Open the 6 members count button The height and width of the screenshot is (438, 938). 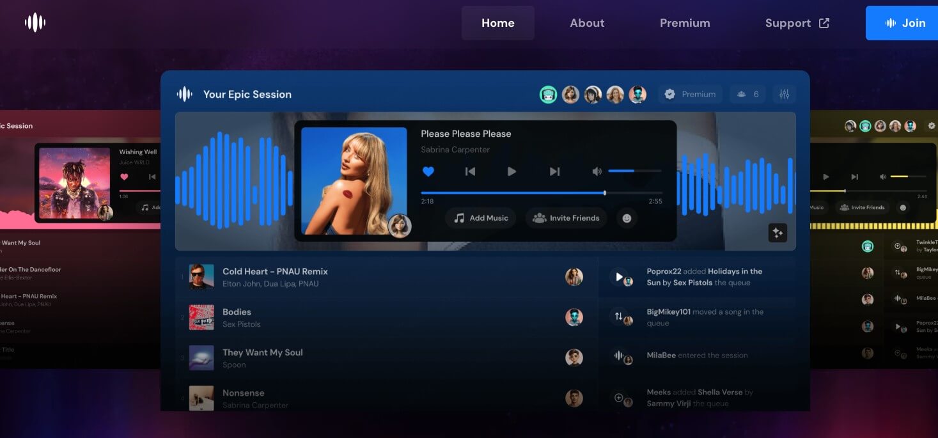tap(747, 94)
